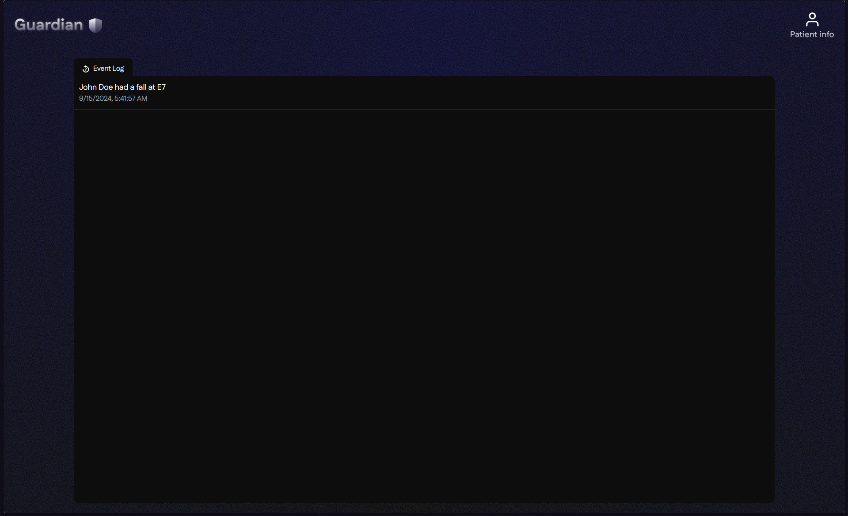Click the Guardian shield logo icon
848x516 pixels.
[x=95, y=25]
